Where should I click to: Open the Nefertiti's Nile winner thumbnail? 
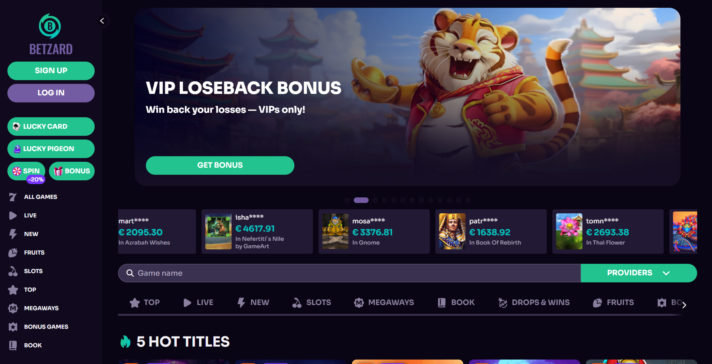click(218, 232)
